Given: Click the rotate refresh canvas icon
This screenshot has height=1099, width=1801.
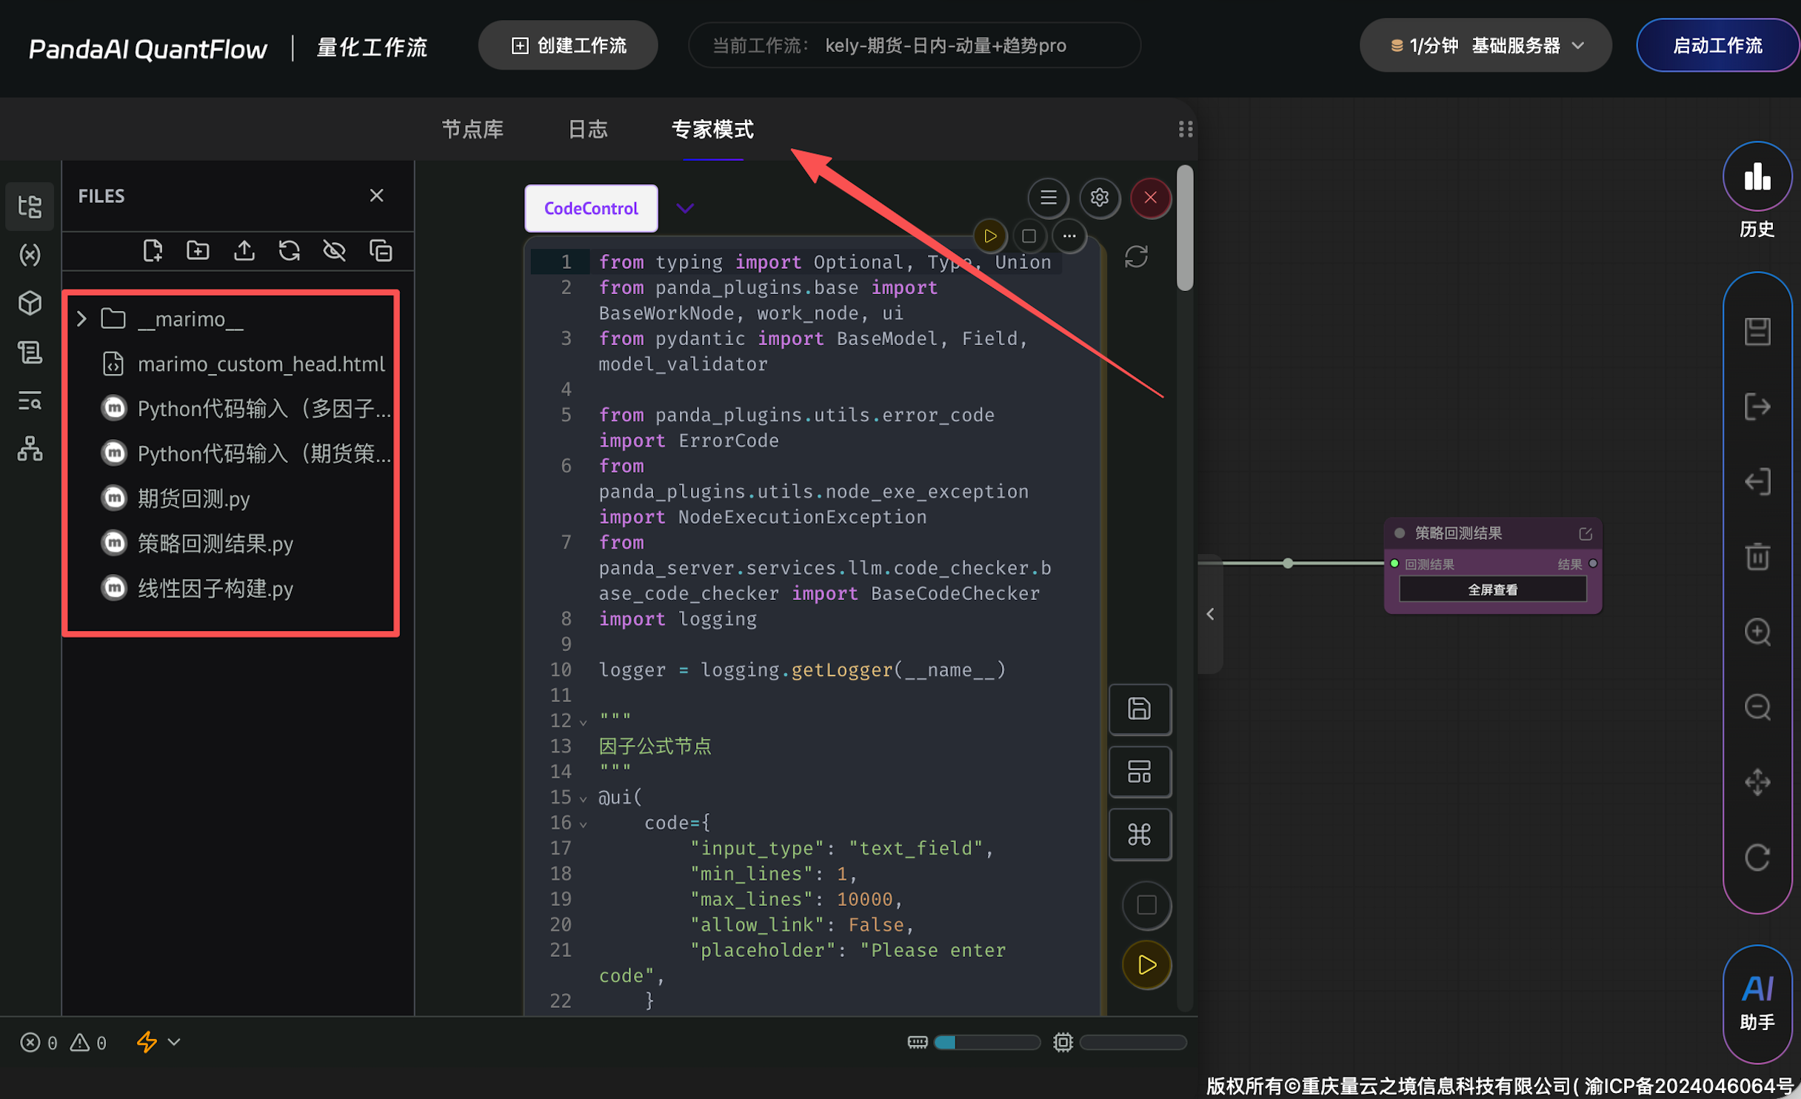Looking at the screenshot, I should (1757, 858).
